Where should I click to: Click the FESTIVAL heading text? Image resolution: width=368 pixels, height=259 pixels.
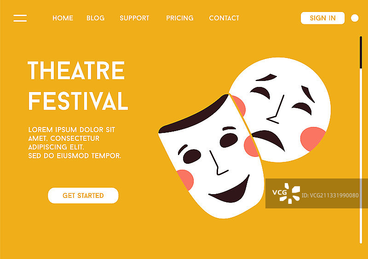pyautogui.click(x=78, y=101)
